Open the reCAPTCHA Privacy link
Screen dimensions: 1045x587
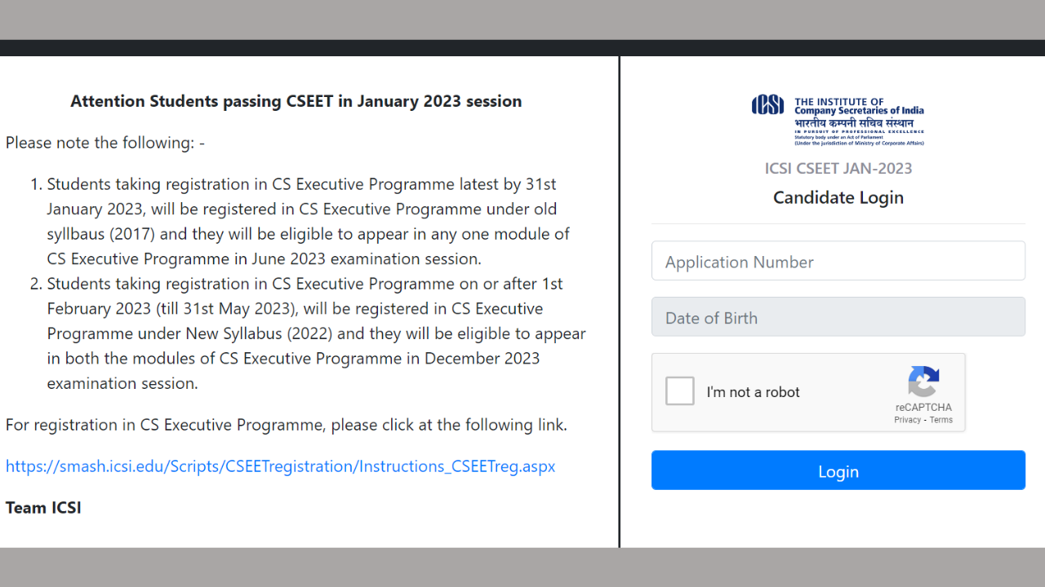coord(907,420)
